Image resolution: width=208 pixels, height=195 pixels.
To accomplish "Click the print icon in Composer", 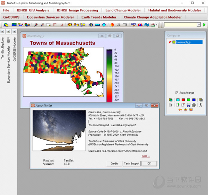I will point(194,105).
